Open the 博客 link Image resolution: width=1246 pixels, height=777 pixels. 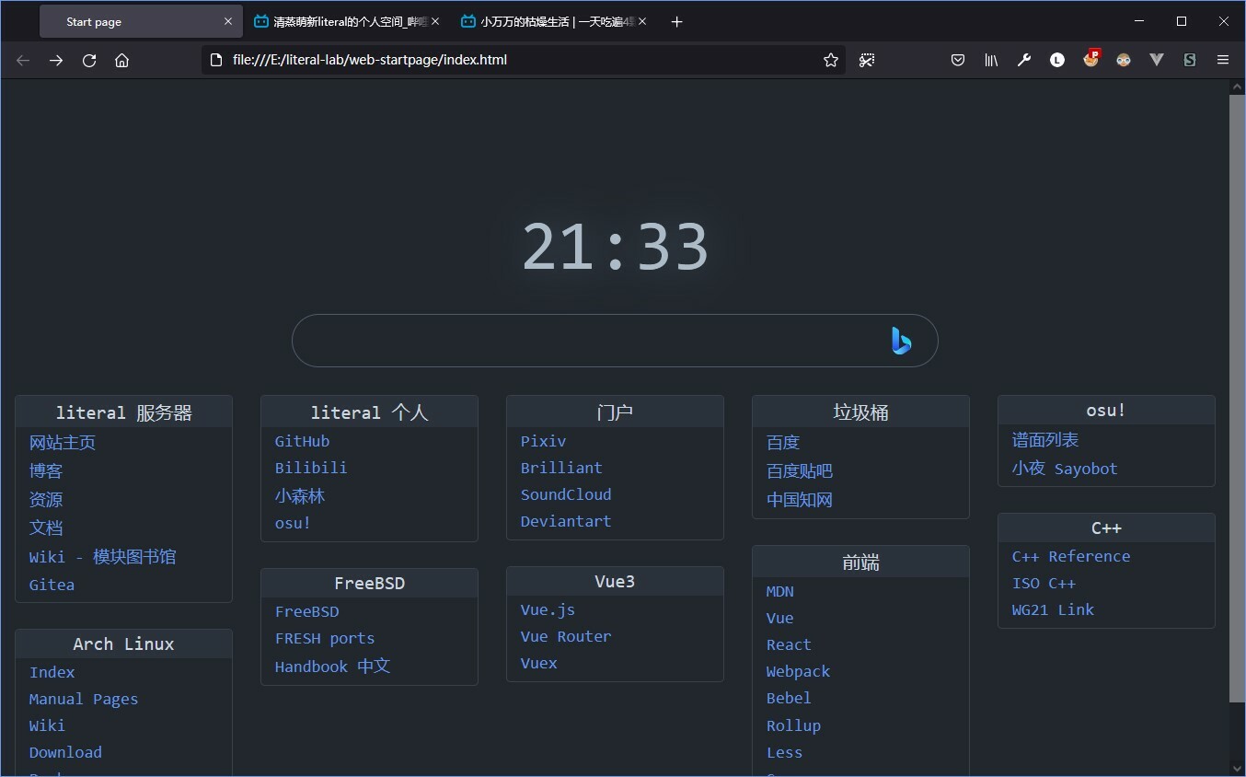46,471
